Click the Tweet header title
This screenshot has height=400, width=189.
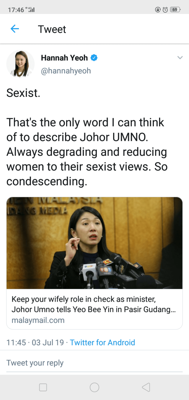click(52, 29)
